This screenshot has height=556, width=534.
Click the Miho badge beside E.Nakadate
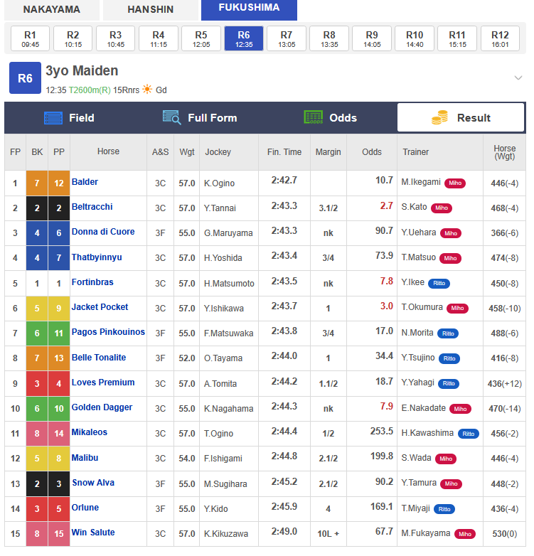point(460,409)
